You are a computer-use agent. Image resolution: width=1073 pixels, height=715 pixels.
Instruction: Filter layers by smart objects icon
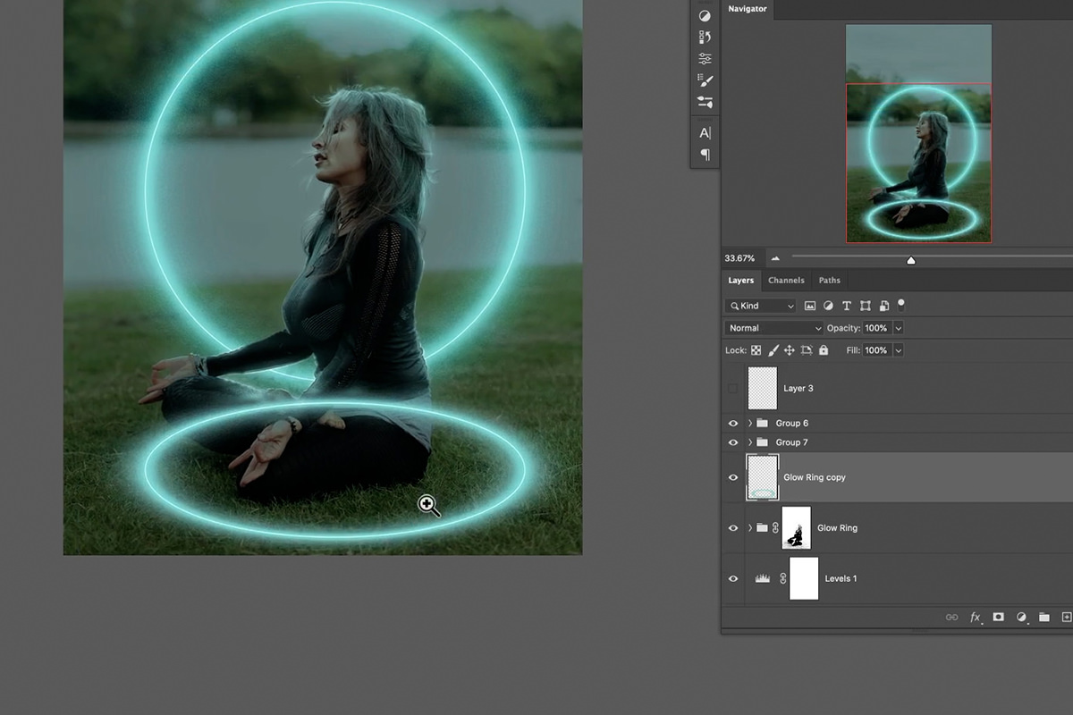[883, 306]
